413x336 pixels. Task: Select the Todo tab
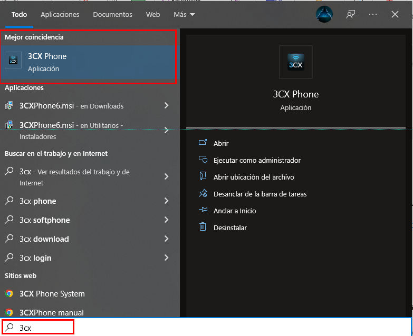[x=19, y=14]
